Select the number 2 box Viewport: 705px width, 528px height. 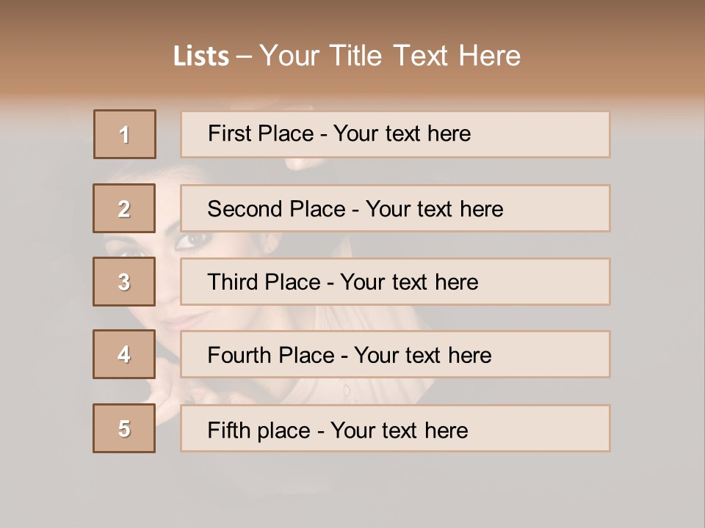pos(124,208)
